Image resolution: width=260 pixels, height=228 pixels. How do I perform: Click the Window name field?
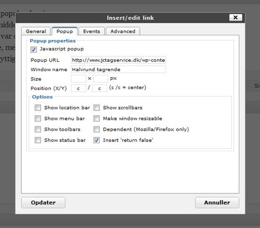click(x=118, y=69)
